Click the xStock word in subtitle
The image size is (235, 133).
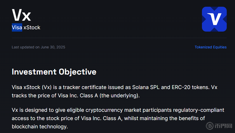[x=32, y=27]
